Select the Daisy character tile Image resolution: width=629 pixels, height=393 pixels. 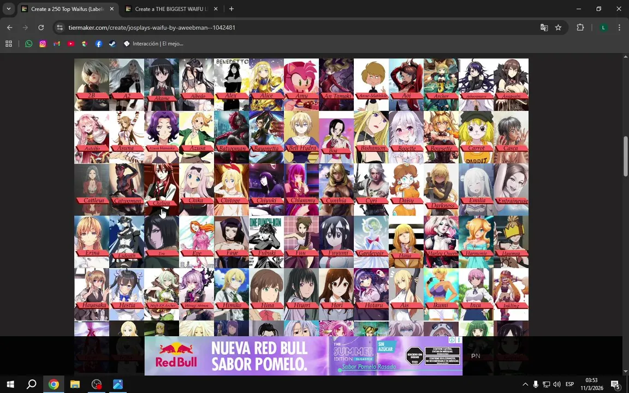(x=406, y=190)
